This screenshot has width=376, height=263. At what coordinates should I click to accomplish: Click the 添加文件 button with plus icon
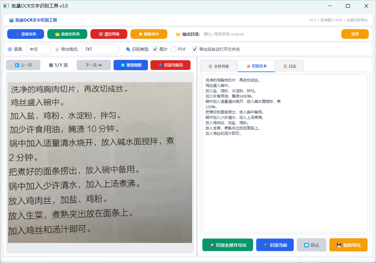[x=26, y=34]
